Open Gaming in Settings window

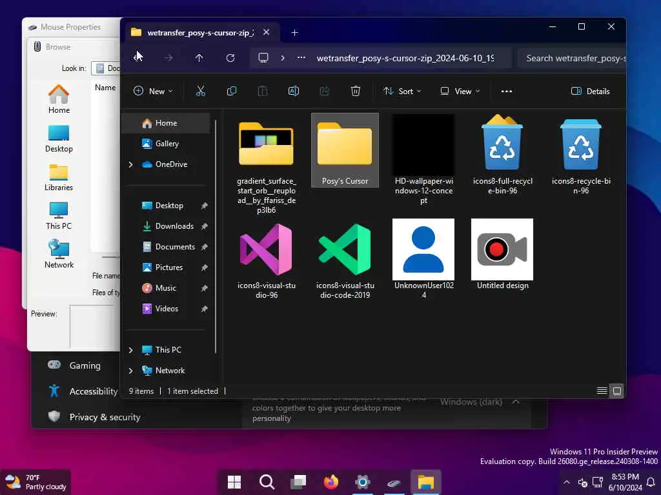tap(85, 365)
